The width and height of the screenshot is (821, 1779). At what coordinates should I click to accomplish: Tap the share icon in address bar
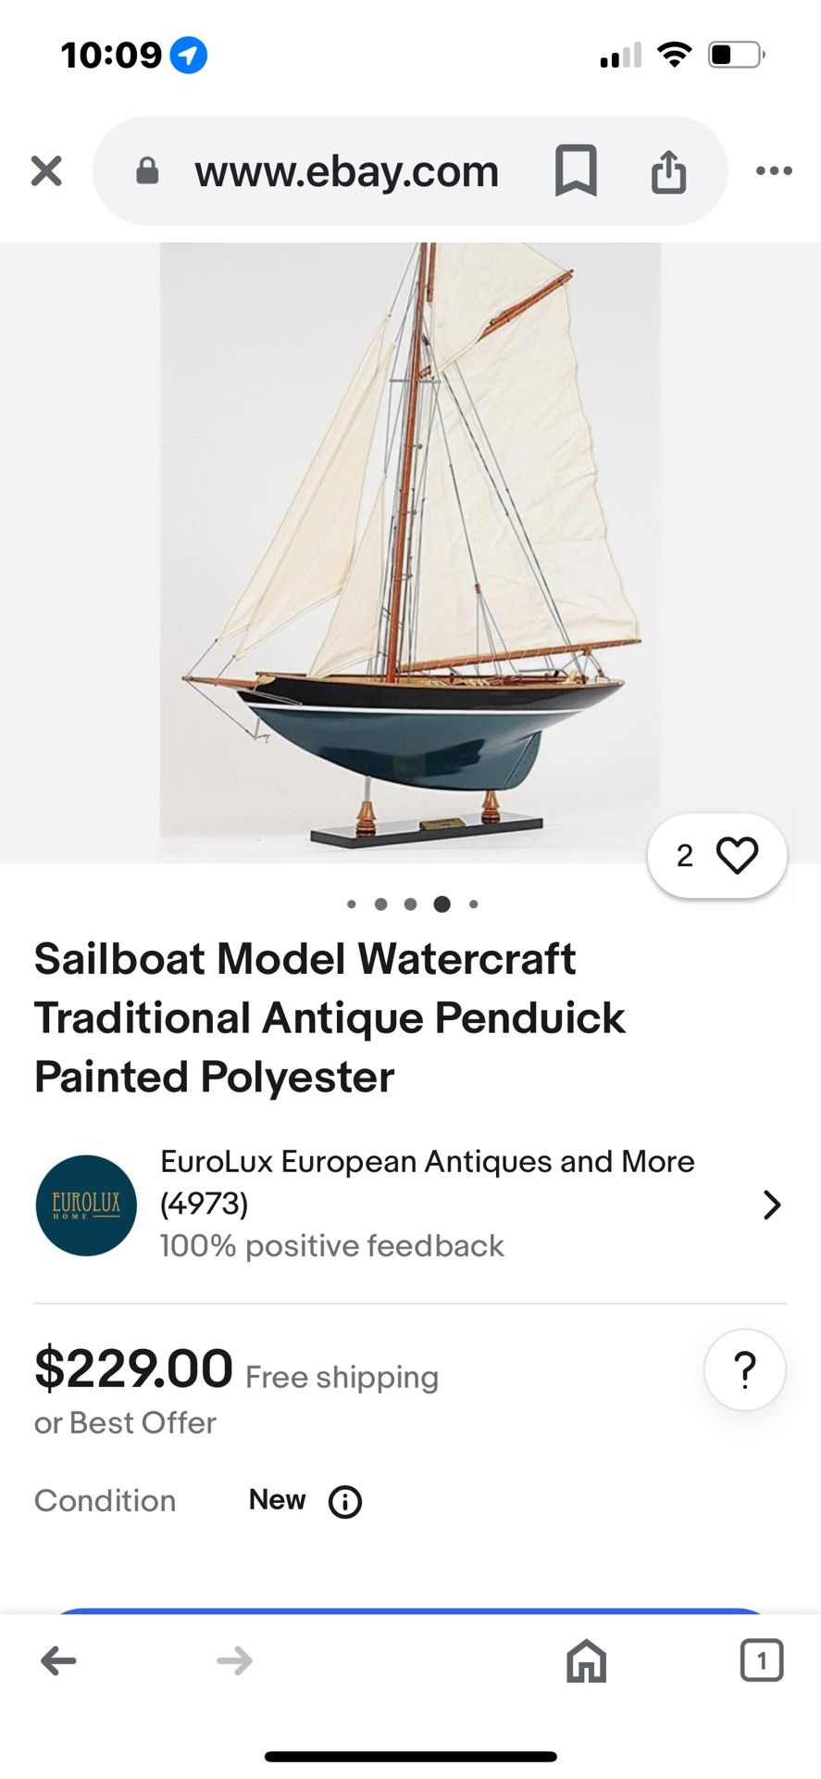coord(668,171)
